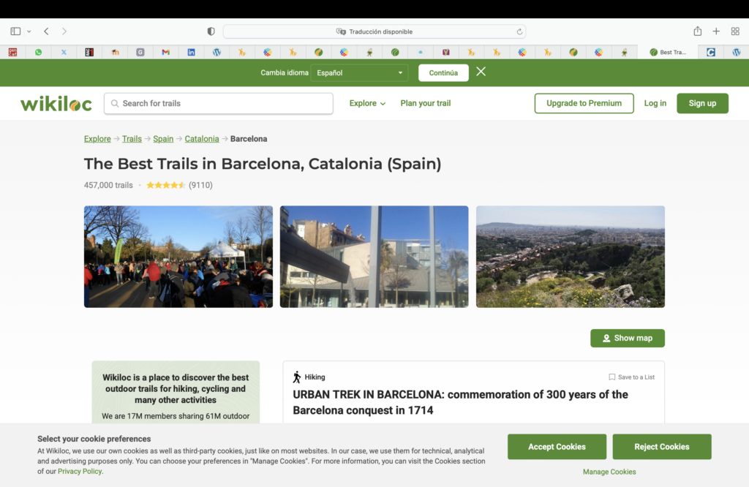
Task: Click the 'Log in' link
Action: click(x=655, y=103)
